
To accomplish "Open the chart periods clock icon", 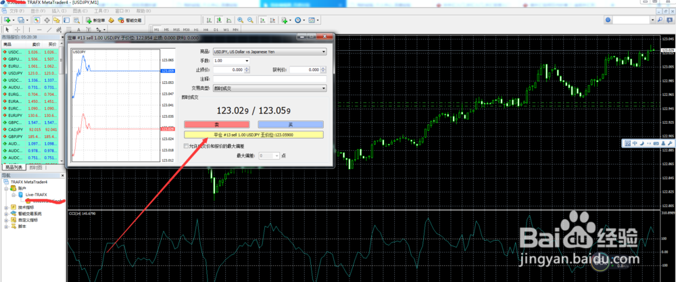I will pos(297,20).
